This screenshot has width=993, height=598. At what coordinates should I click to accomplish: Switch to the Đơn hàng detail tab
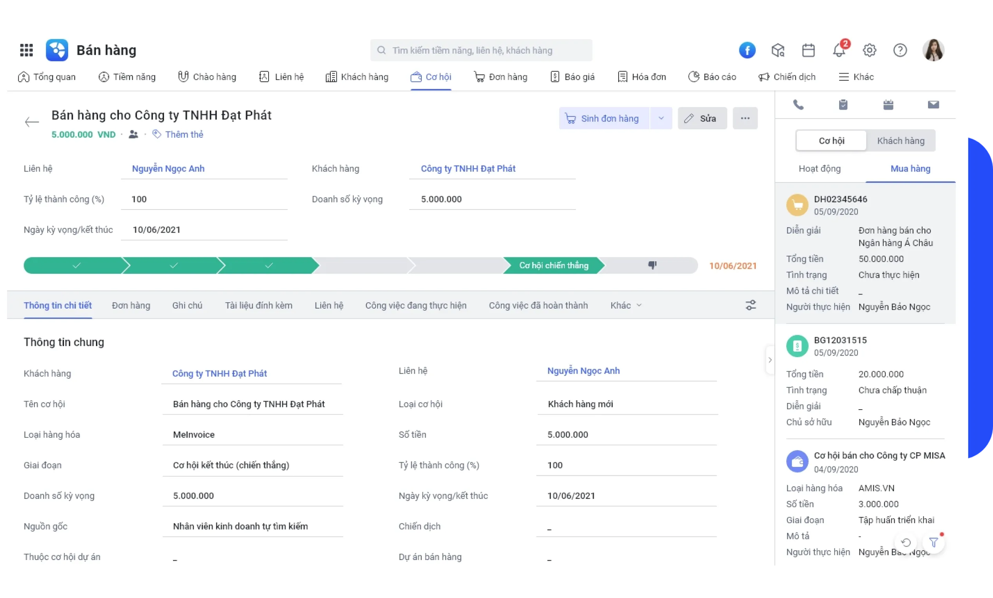(x=131, y=305)
